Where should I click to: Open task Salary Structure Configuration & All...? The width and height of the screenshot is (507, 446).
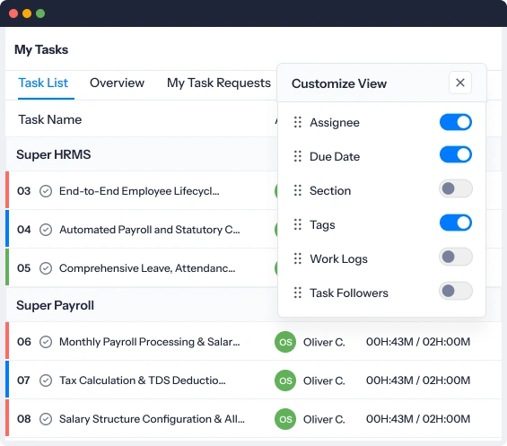(152, 419)
